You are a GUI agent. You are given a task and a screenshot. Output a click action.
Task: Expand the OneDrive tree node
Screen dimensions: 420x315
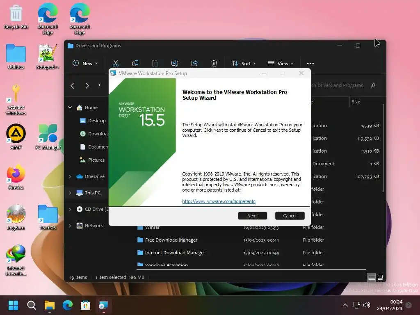(70, 176)
